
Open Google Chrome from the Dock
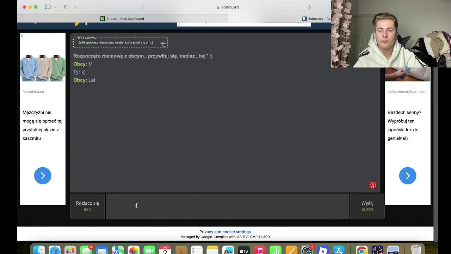362,250
